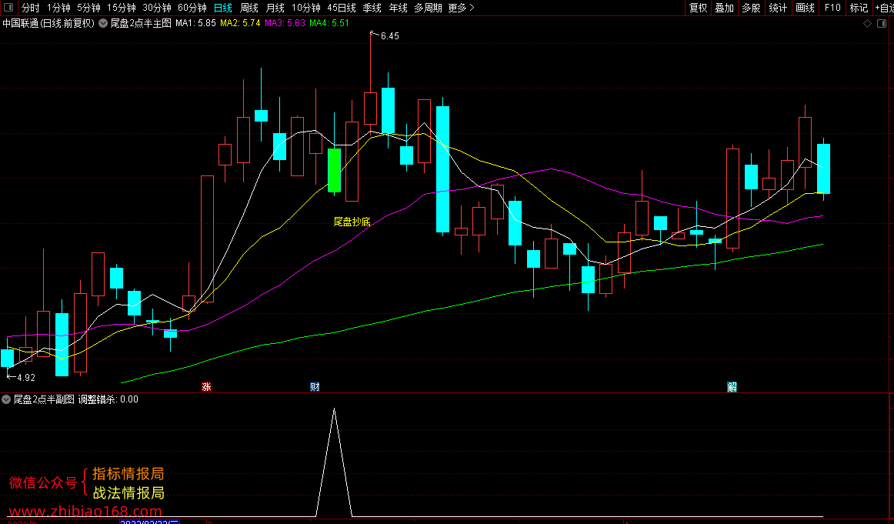Click the 尾盘2点半主图 indicator name

click(x=141, y=23)
